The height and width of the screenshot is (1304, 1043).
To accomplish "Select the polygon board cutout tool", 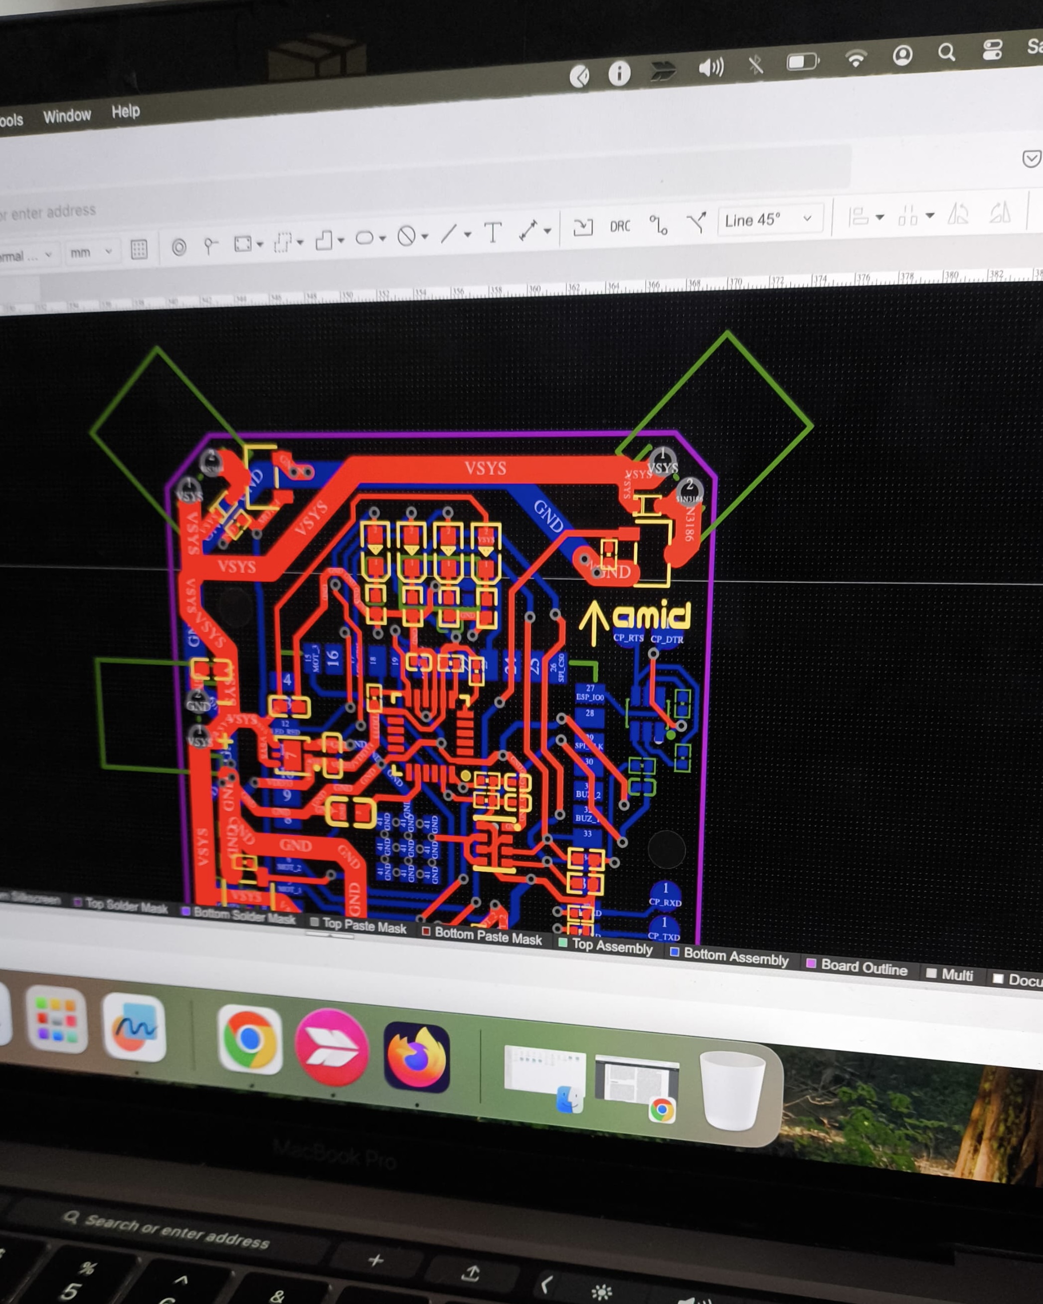I will pyautogui.click(x=324, y=239).
